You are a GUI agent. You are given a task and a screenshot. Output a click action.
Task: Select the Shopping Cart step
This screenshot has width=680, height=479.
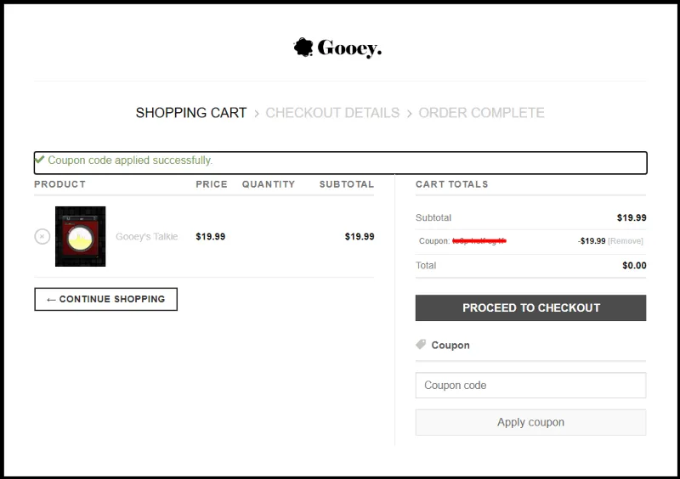click(191, 113)
